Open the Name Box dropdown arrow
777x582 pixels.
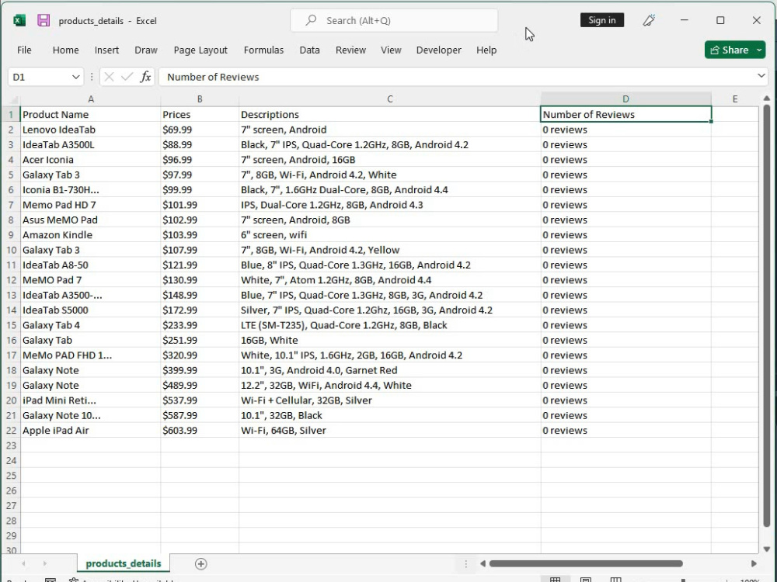click(x=75, y=77)
